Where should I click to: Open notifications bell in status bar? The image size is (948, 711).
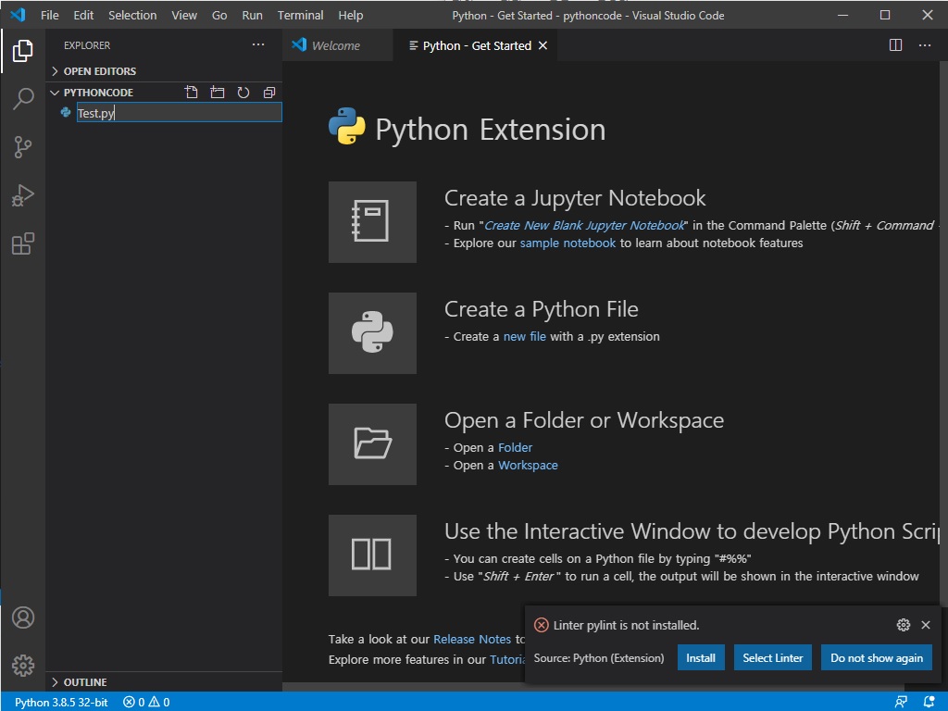pyautogui.click(x=929, y=702)
